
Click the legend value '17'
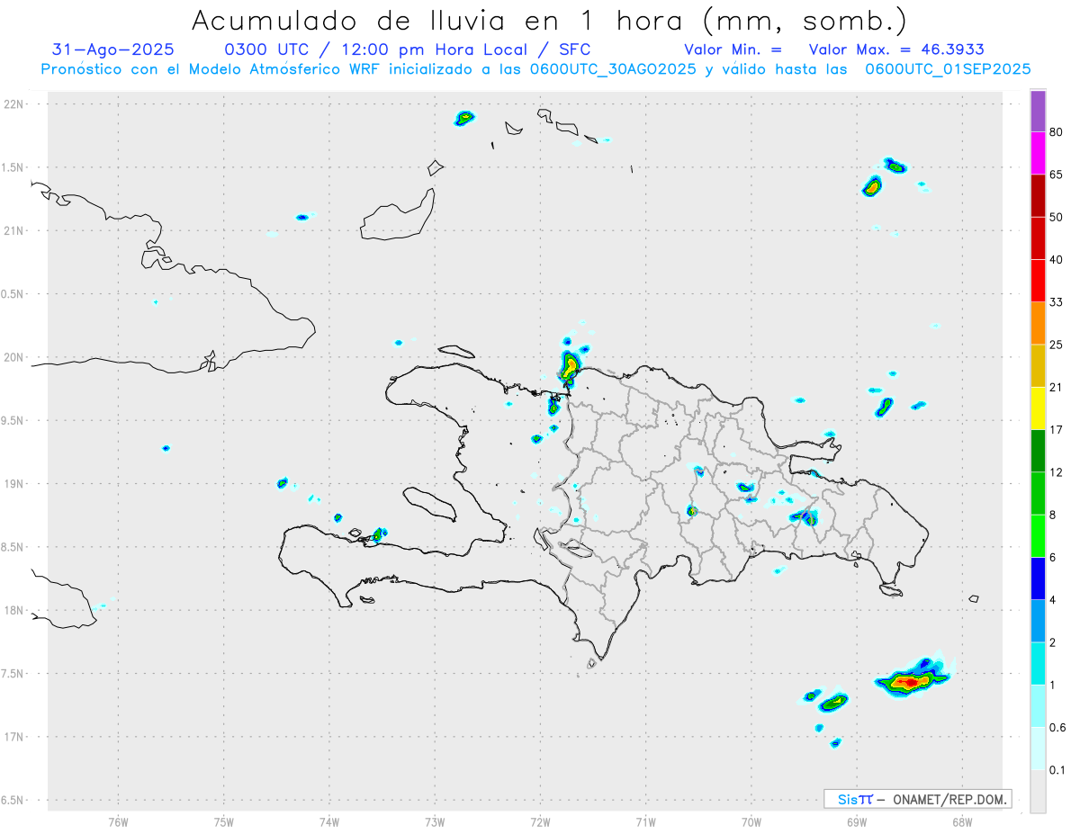click(1056, 430)
